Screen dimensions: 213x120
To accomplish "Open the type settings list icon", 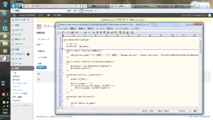I will [120, 32].
